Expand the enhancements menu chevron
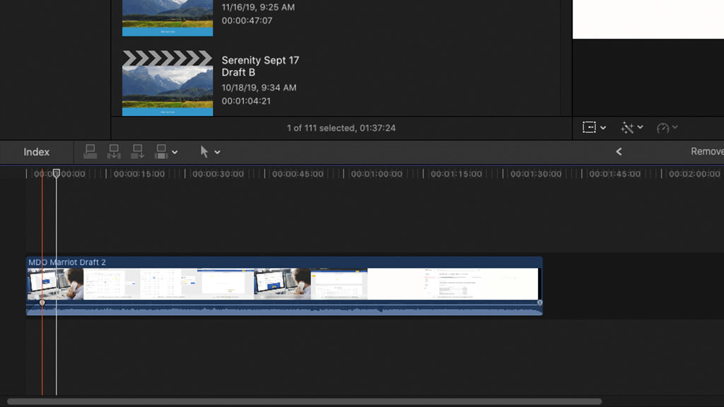 pyautogui.click(x=640, y=128)
